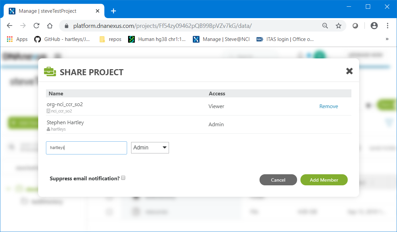Cancel the share project dialog
The width and height of the screenshot is (397, 232).
pyautogui.click(x=278, y=180)
